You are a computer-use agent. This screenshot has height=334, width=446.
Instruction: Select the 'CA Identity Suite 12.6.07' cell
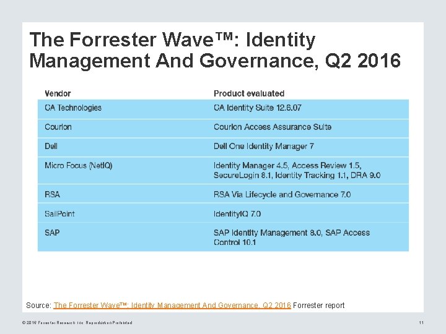[258, 108]
